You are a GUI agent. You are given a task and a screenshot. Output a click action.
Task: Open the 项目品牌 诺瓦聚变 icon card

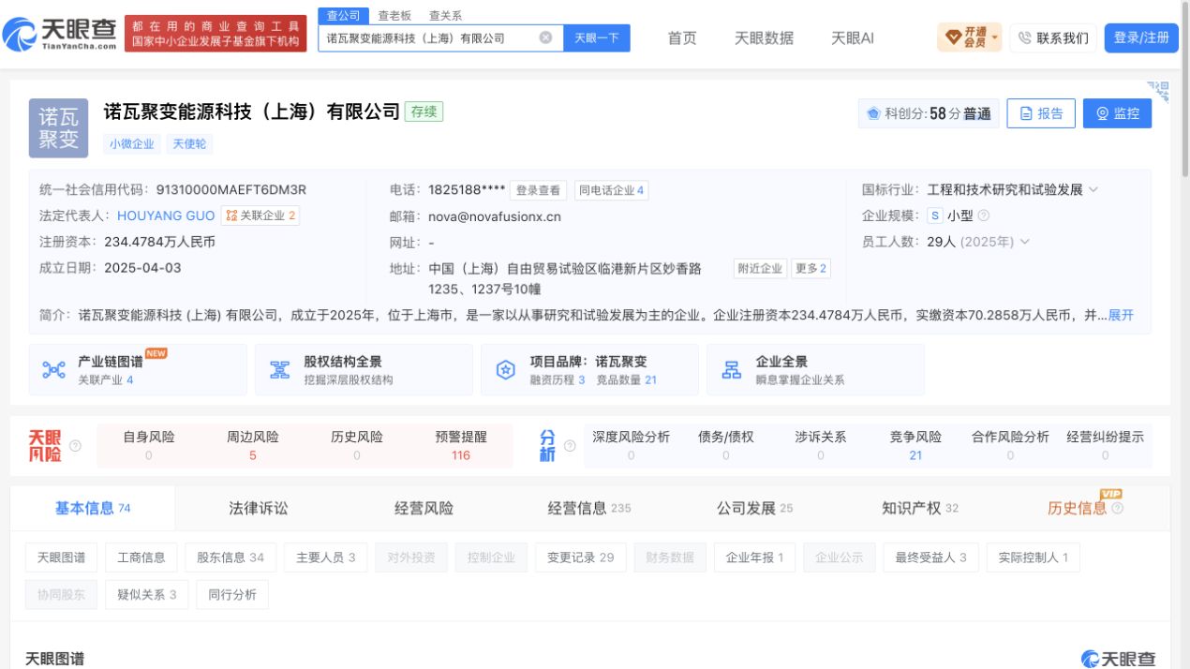589,370
